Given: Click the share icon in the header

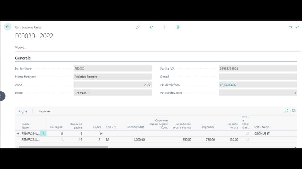Looking at the screenshot, I should click(x=151, y=27).
